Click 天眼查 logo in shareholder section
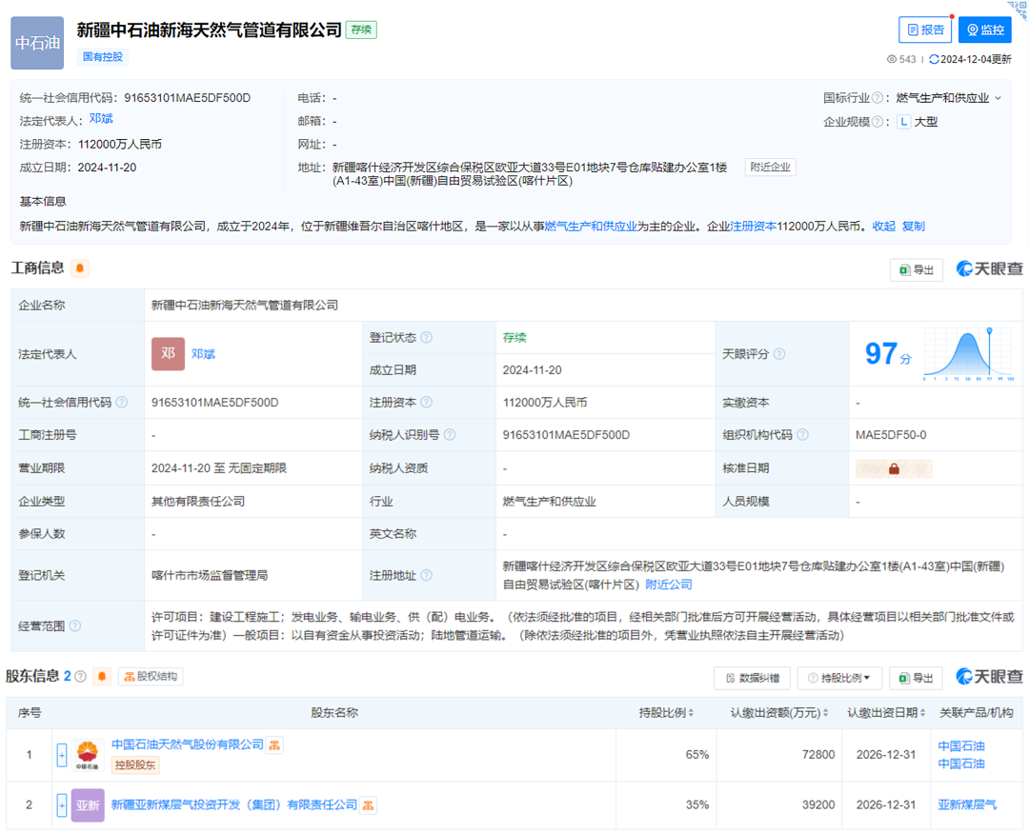Screen dimensions: 1029x833 990,676
